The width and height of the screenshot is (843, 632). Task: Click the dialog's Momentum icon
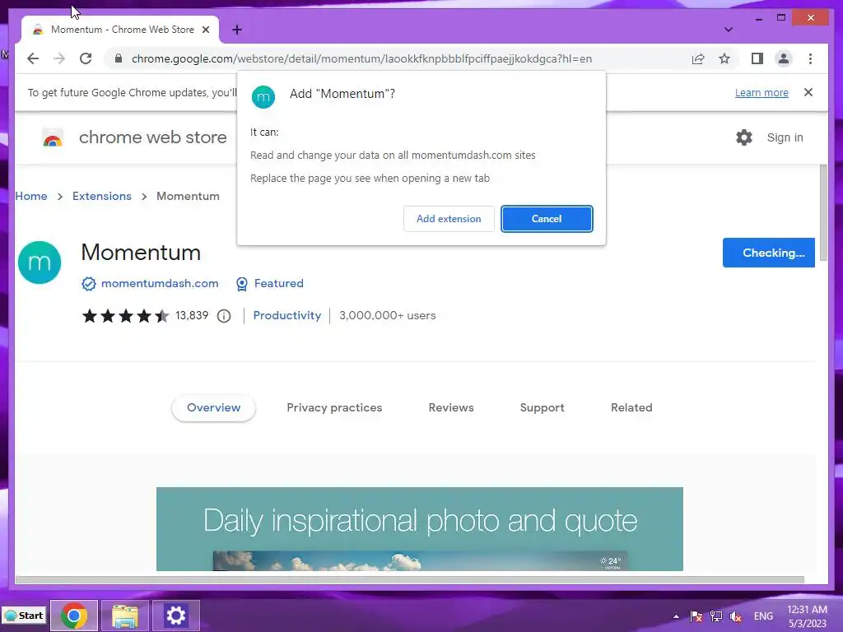[263, 97]
